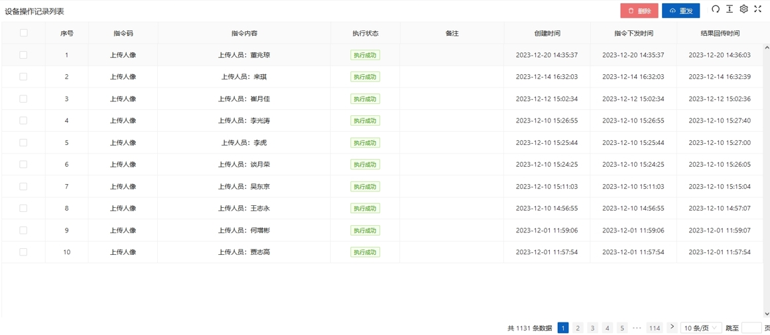Click the 序号 column header

67,33
